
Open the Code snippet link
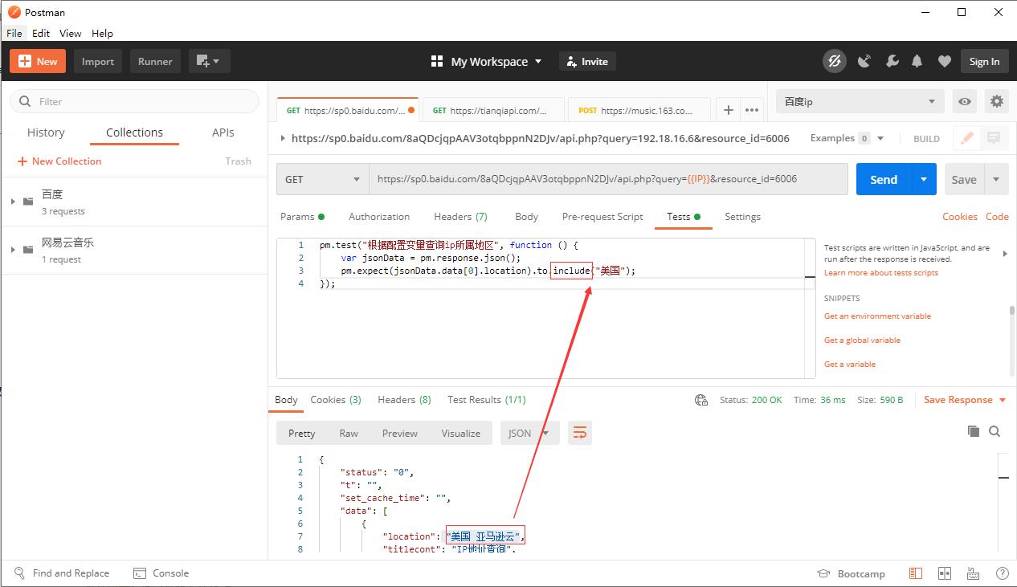click(x=997, y=216)
